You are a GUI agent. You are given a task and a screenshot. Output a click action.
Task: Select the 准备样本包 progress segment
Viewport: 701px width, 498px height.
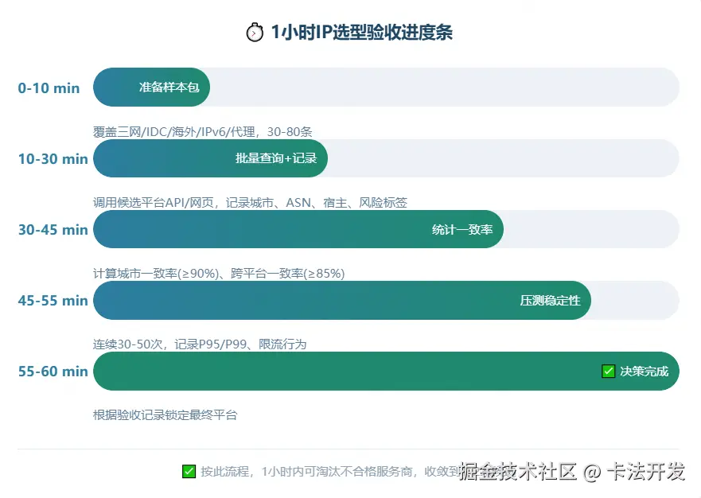coord(151,88)
